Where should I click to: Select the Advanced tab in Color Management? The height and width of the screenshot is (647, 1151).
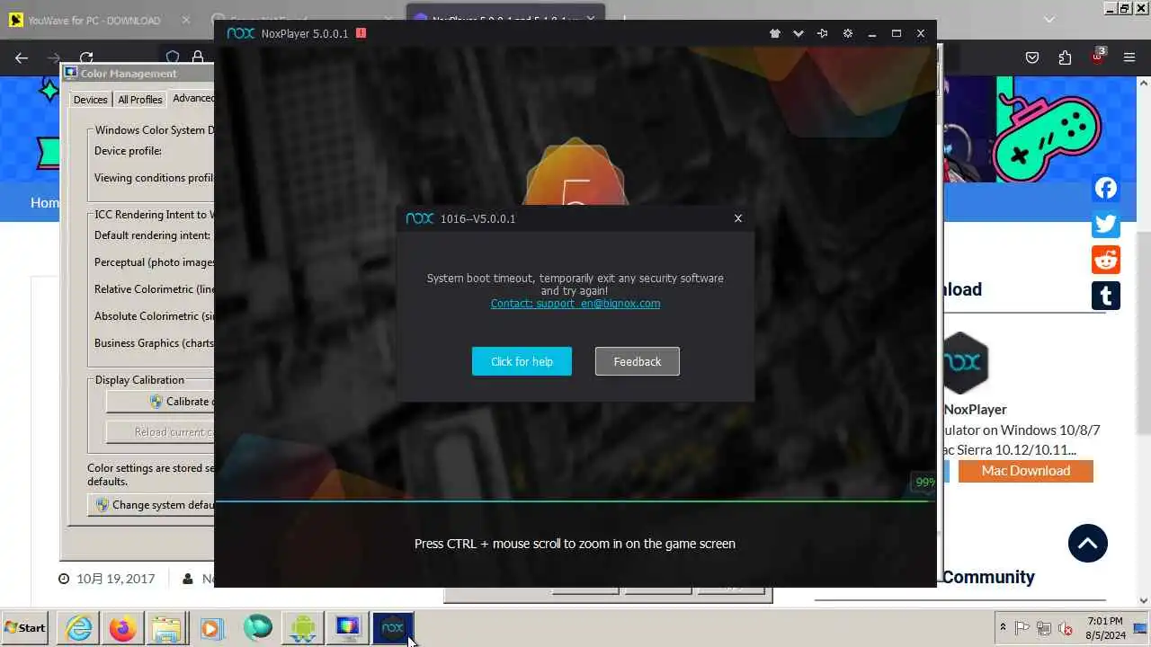coord(192,99)
